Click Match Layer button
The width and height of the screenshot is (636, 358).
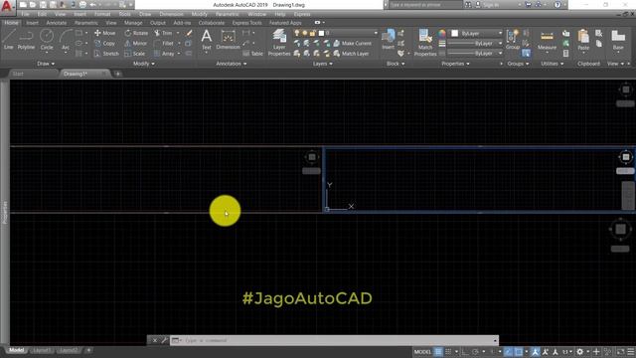coord(351,53)
